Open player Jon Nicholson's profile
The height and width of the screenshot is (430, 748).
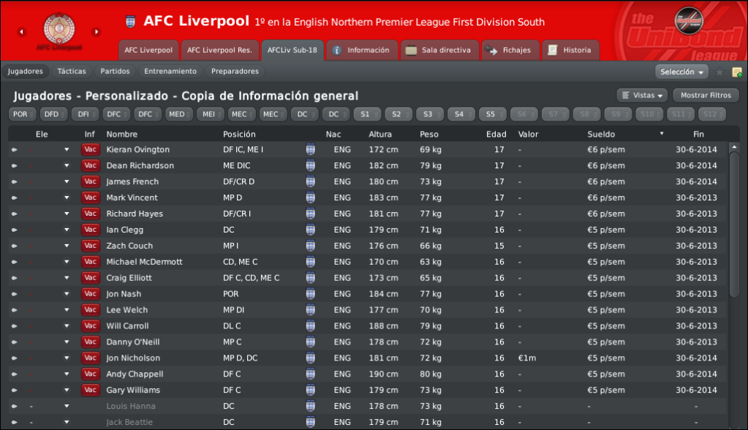(133, 358)
